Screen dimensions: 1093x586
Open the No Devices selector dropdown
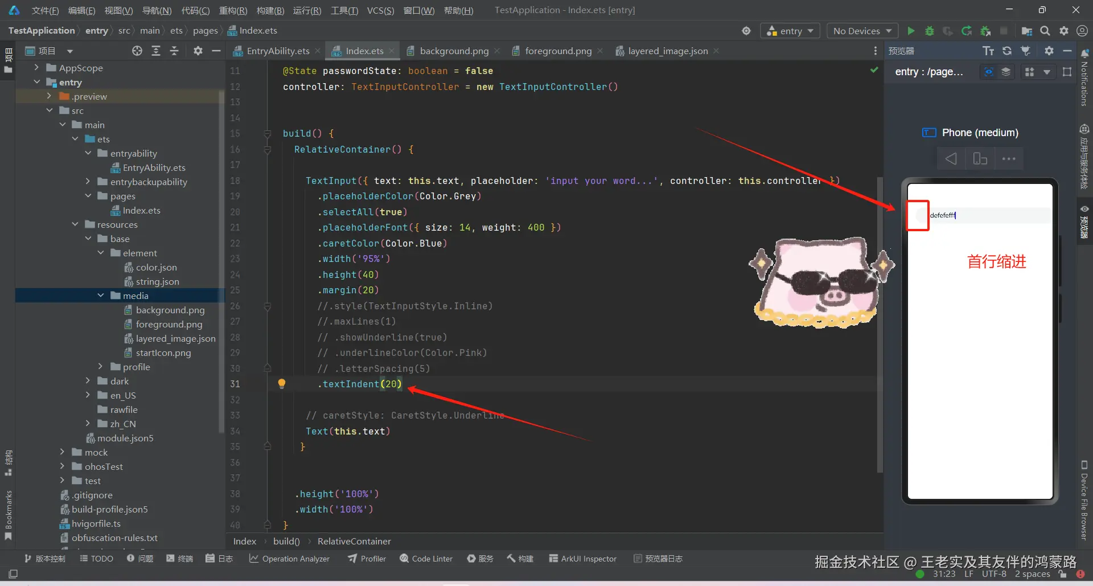(862, 31)
